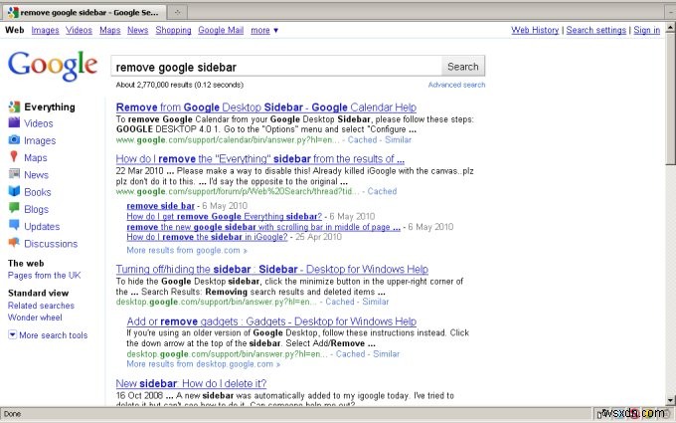The width and height of the screenshot is (676, 423).
Task: Click Cached link for Google Calendar Help result
Action: [362, 140]
